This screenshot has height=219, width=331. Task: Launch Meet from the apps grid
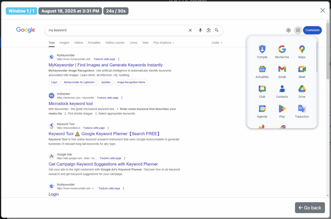[302, 71]
